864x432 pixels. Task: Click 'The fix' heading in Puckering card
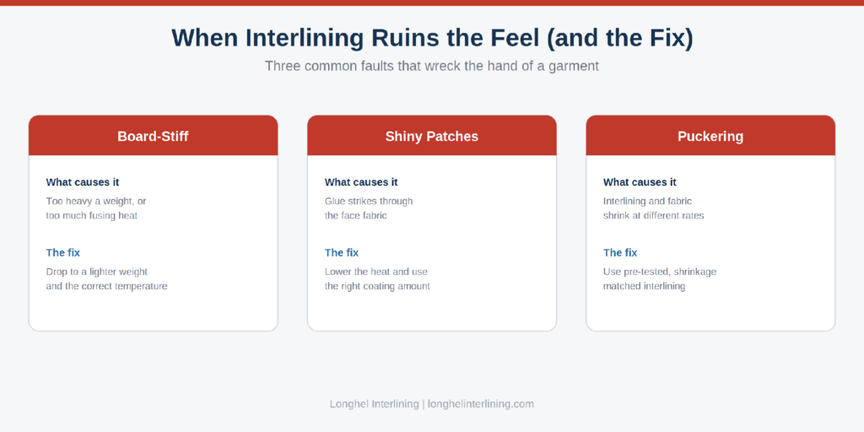(620, 252)
